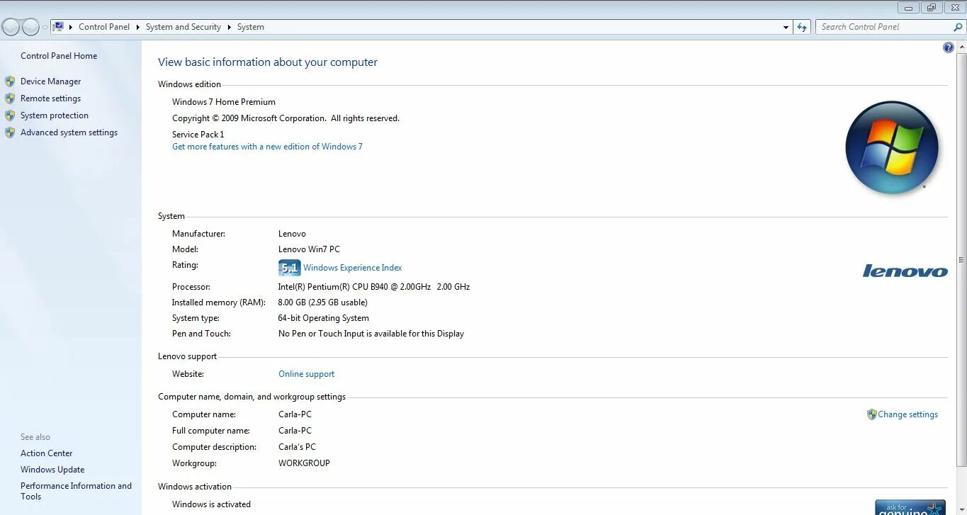Follow the Get more features with Windows 7 link
The width and height of the screenshot is (967, 515).
[x=267, y=146]
